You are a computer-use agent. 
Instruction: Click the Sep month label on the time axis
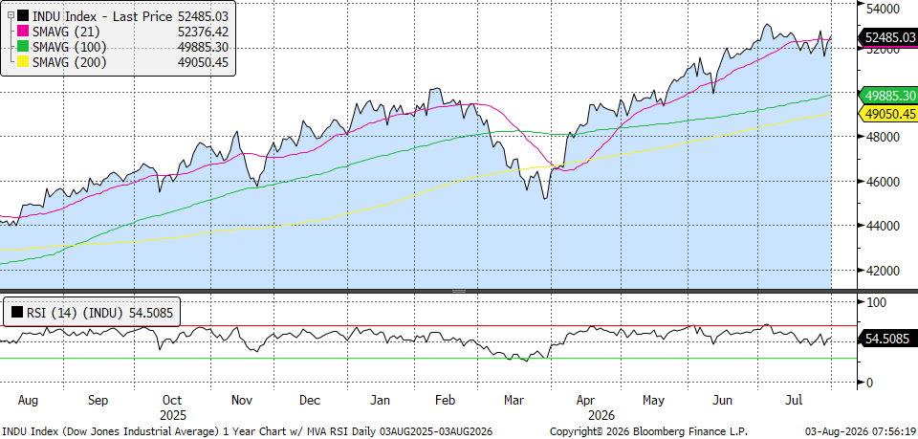[x=98, y=401]
